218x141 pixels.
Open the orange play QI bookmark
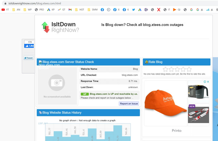(x=177, y=10)
